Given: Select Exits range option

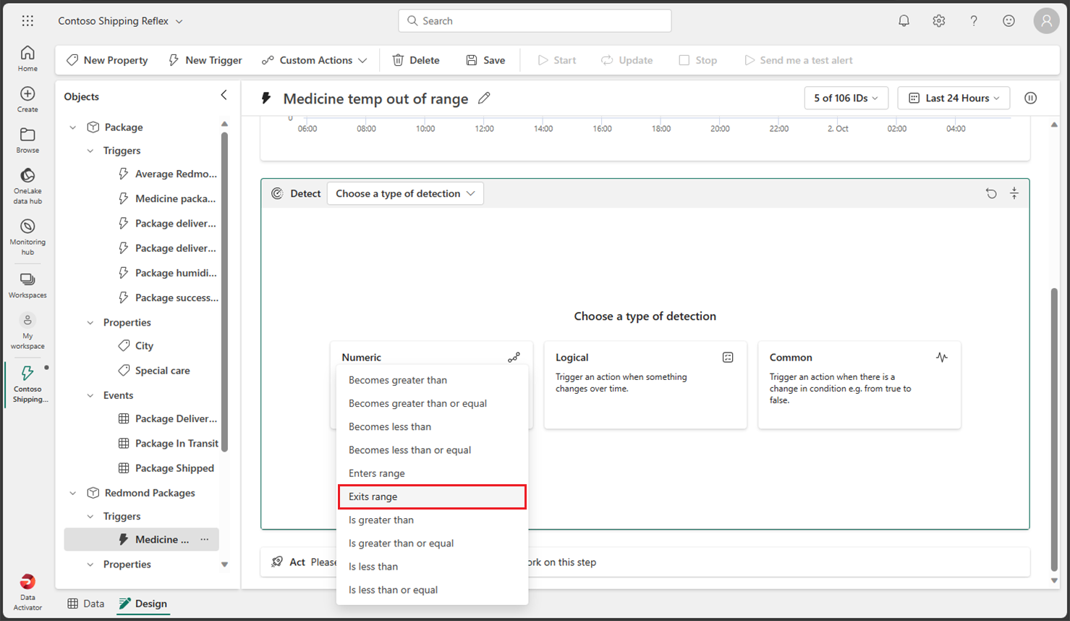Looking at the screenshot, I should click(x=432, y=497).
